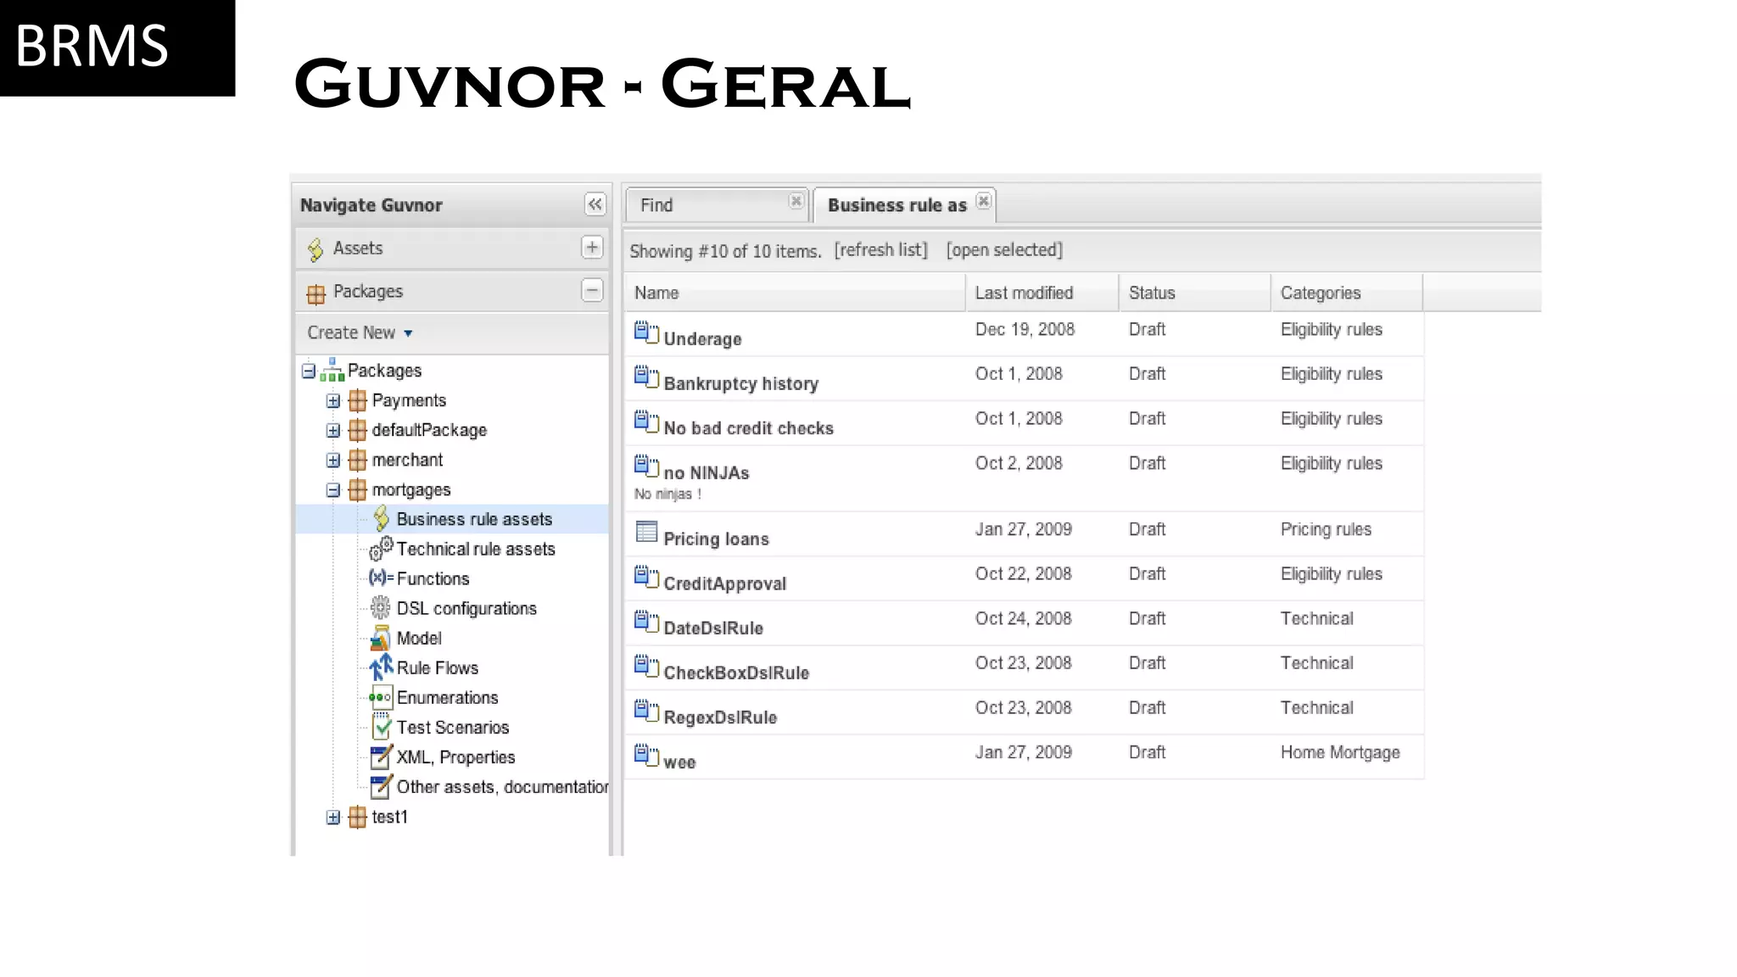Expand the defaultPackage node
Viewport: 1737px width, 977px height.
pyautogui.click(x=333, y=430)
